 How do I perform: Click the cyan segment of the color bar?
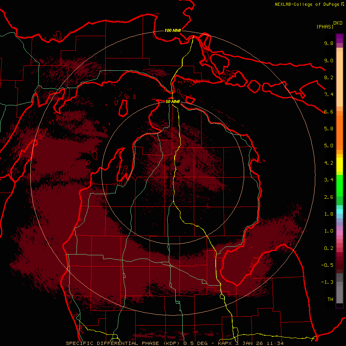[339, 211]
